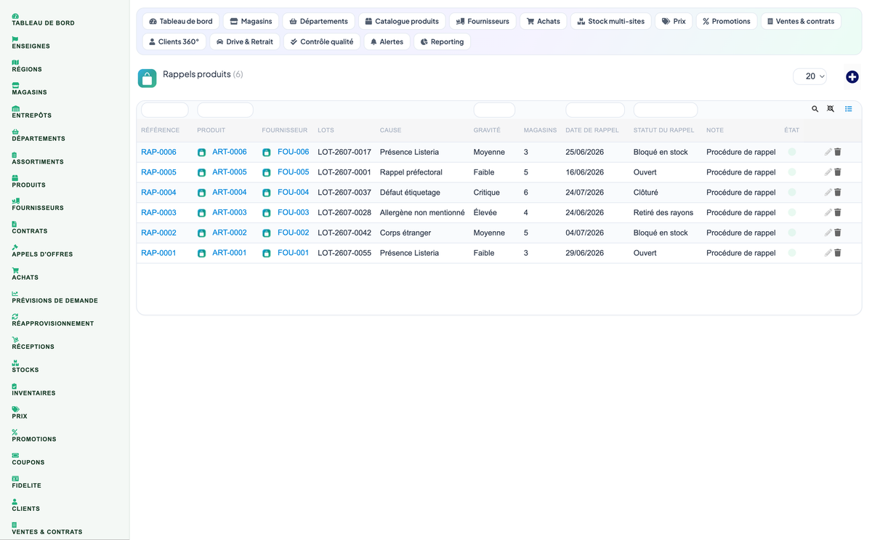Viewport: 872px width, 540px height.
Task: Edit recall RAP-0003 with pencil icon
Action: (828, 213)
